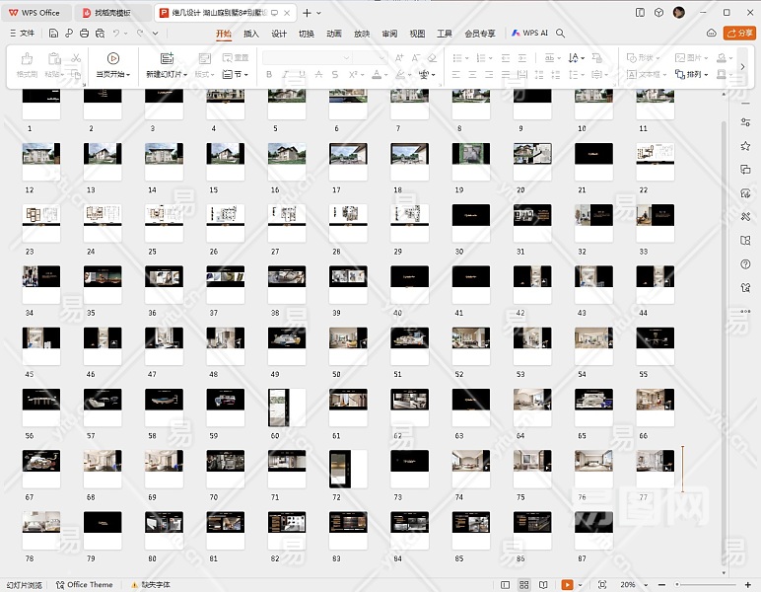Click the reading view icon in status bar
This screenshot has height=592, width=761.
(x=543, y=584)
